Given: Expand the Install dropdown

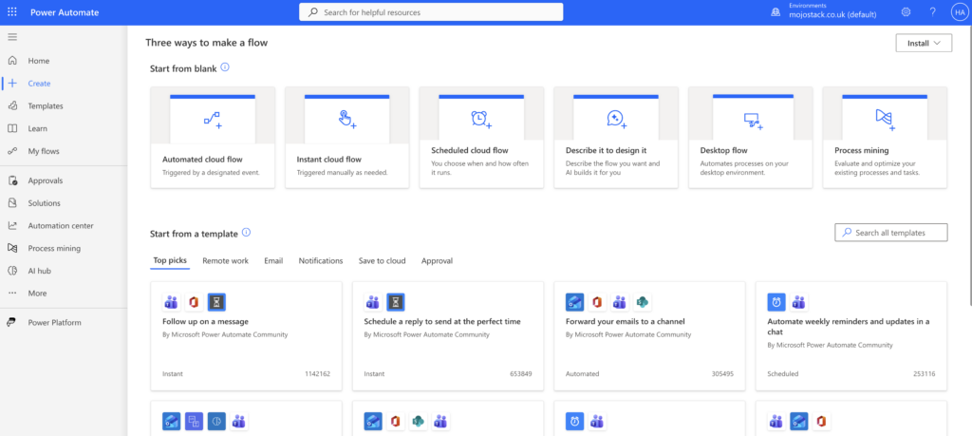Looking at the screenshot, I should coord(924,43).
